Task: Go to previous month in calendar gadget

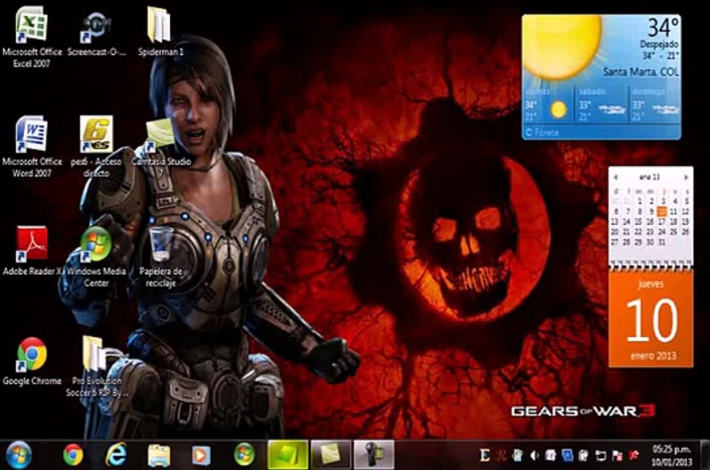Action: tap(615, 177)
